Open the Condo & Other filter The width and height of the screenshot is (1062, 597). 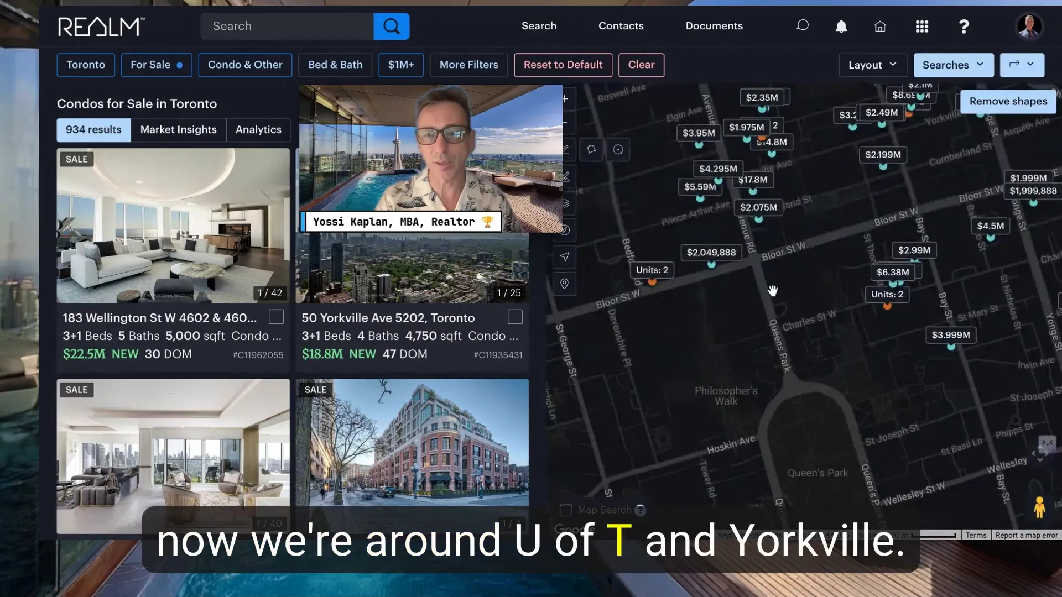pyautogui.click(x=245, y=65)
